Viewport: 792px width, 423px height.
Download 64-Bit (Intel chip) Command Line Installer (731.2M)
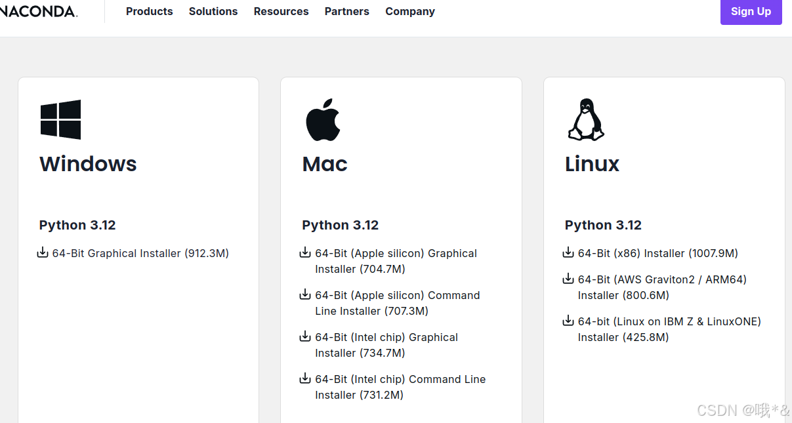click(x=400, y=387)
